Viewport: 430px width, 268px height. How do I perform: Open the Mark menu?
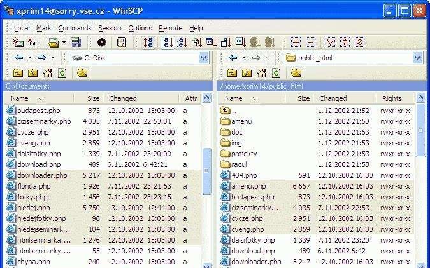tap(44, 28)
